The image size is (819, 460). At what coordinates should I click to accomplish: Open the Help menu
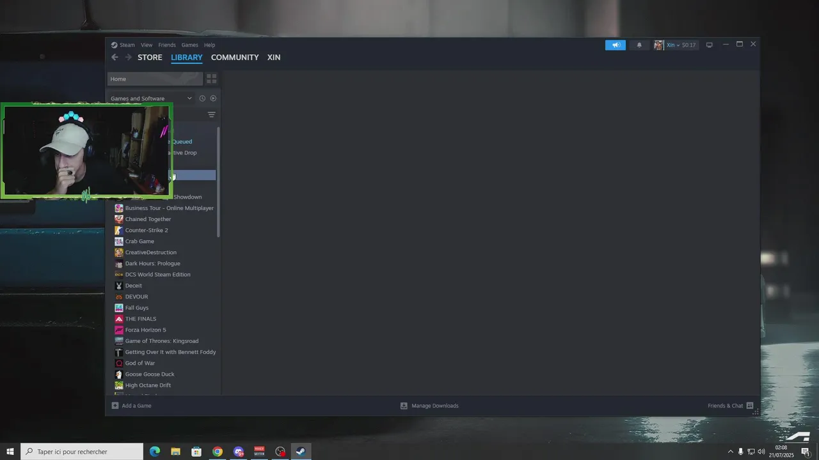coord(209,45)
